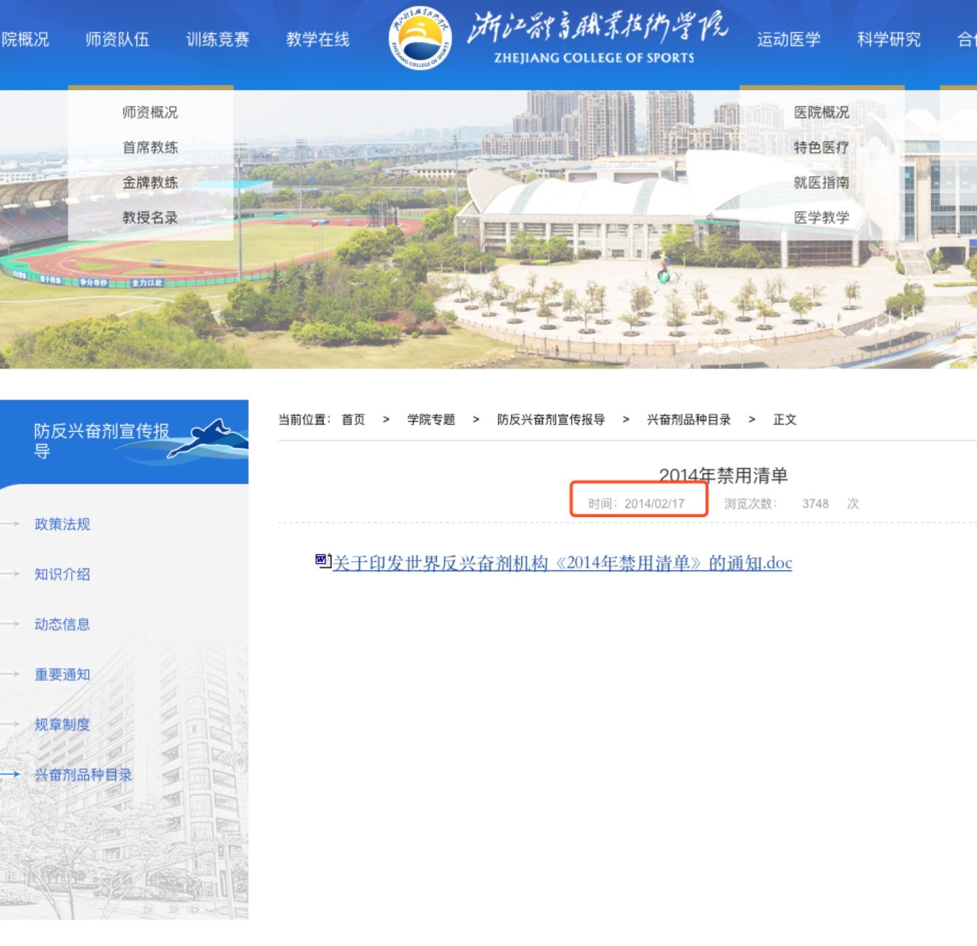The width and height of the screenshot is (977, 946).
Task: Go to 首页 in the breadcrumb
Action: (353, 419)
